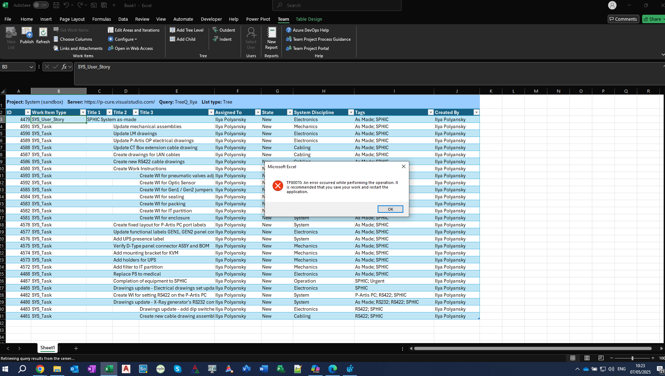The image size is (665, 376).
Task: Open the Assigned To filter dropdown
Action: pyautogui.click(x=258, y=112)
